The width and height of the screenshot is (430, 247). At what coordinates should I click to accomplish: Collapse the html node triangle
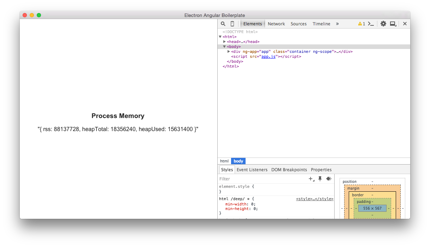[220, 37]
